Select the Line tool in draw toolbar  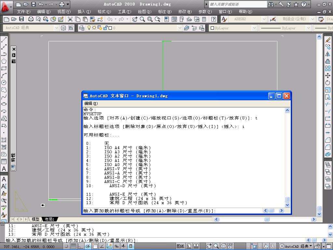pos(4,40)
